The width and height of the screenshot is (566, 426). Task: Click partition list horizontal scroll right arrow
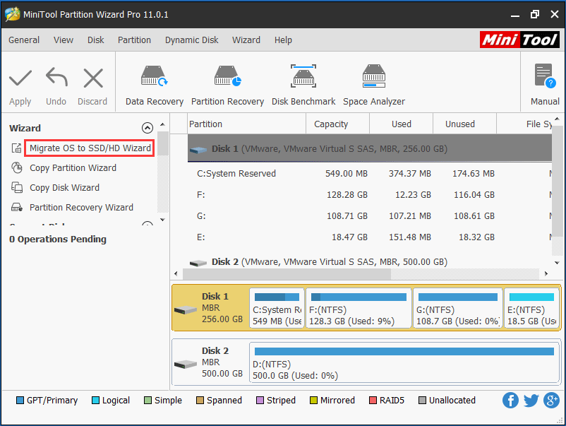click(546, 273)
